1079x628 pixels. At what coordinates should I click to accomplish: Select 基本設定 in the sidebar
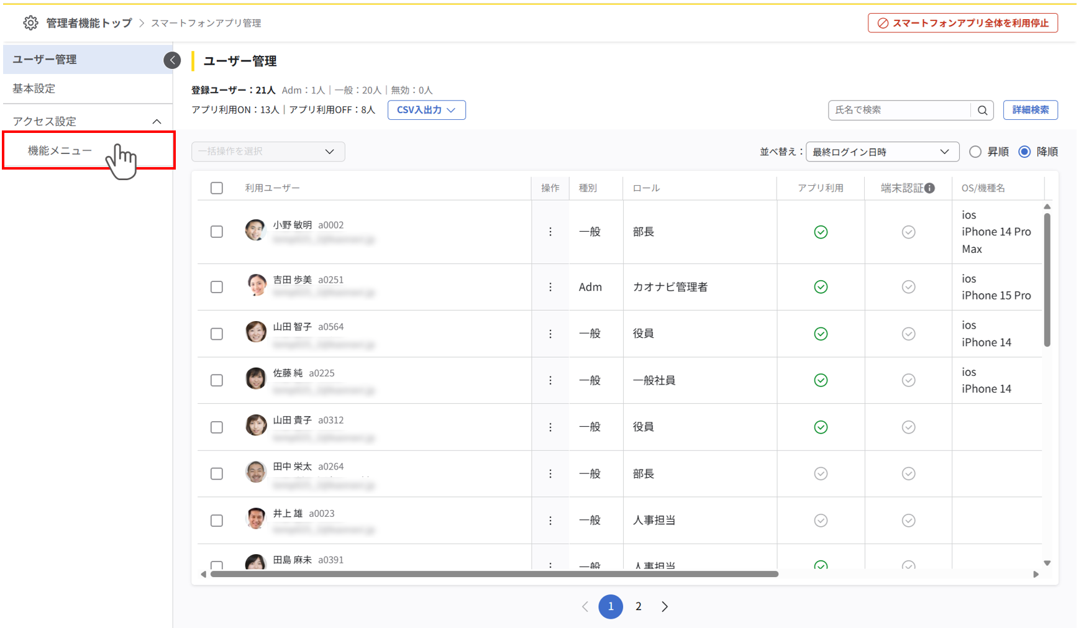34,88
